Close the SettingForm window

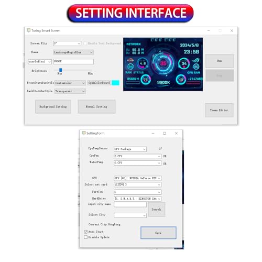pos(176,133)
